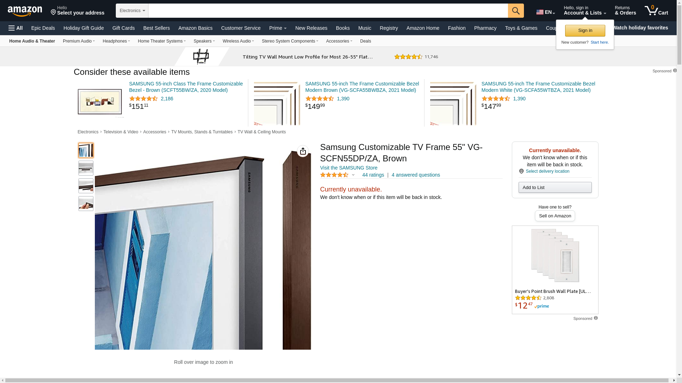This screenshot has height=383, width=682.
Task: Click the Amazon logo
Action: click(25, 11)
